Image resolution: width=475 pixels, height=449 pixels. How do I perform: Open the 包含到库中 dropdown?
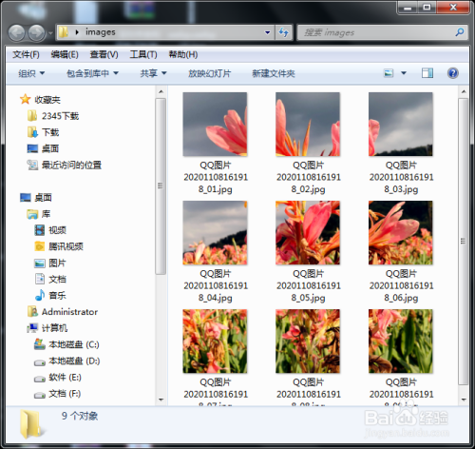pos(92,73)
